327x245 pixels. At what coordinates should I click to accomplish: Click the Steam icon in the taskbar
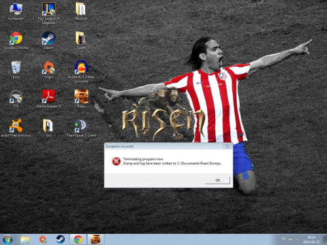click(60, 240)
